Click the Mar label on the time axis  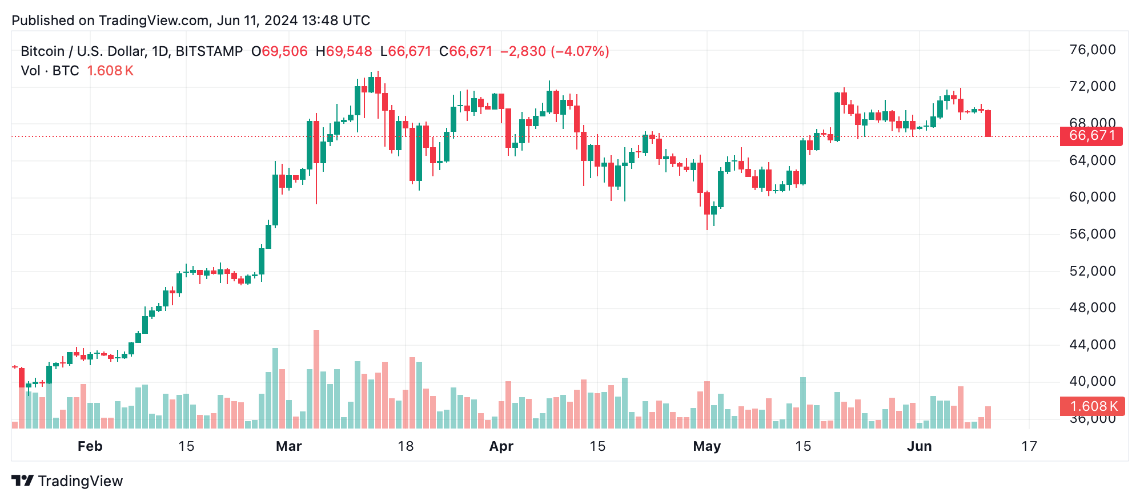(288, 446)
